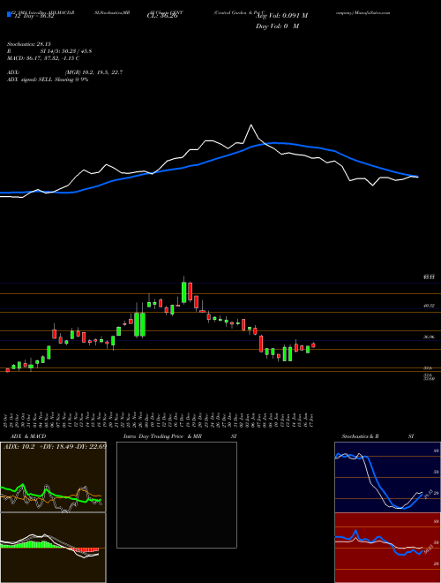Viewport: 441px width, 583px height.
Task: Open the MACD histogram mini chart
Action: [x=53, y=548]
